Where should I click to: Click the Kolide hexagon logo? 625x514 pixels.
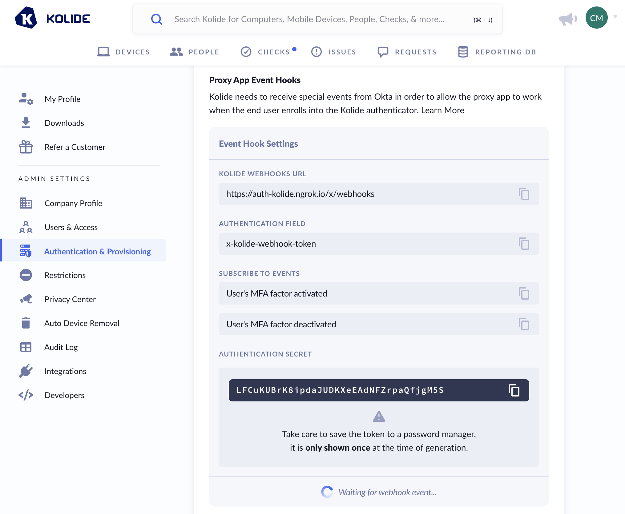[x=26, y=18]
